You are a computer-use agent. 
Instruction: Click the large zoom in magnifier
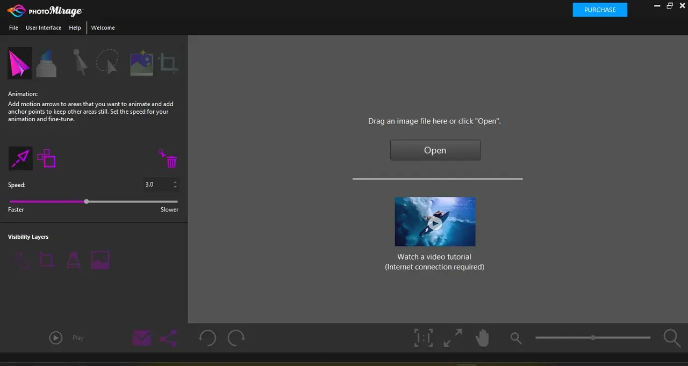[672, 338]
